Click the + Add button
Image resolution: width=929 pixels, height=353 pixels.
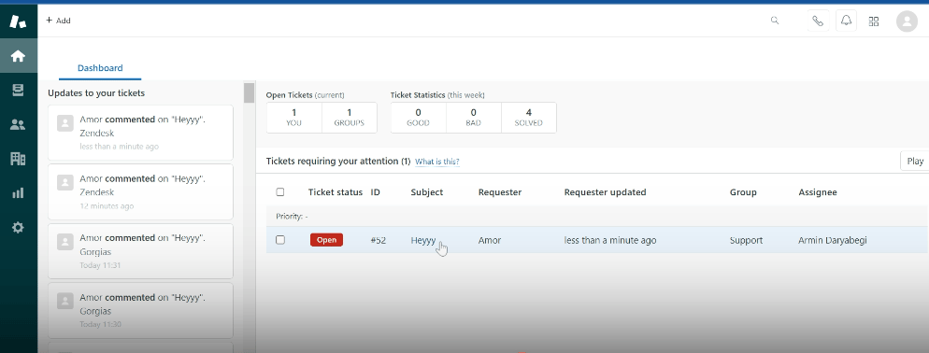tap(58, 21)
